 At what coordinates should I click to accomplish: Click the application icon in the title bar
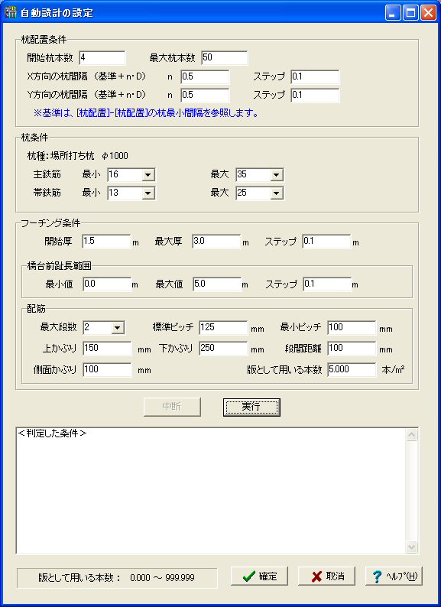(x=10, y=12)
